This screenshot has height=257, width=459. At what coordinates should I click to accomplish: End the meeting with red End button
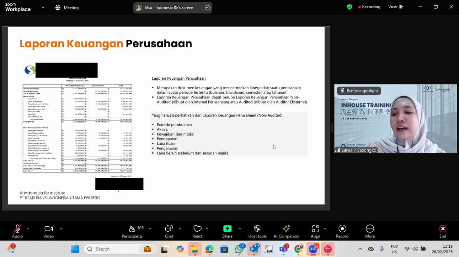point(443,228)
